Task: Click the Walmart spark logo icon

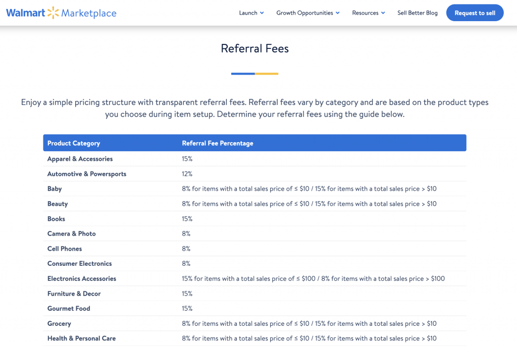Action: pos(53,13)
